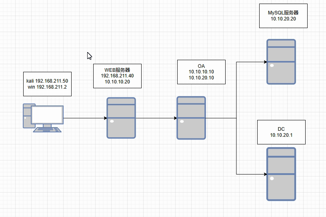326x217 pixels.
Task: Click the arrowhead pointing to DC server
Action: pos(265,174)
